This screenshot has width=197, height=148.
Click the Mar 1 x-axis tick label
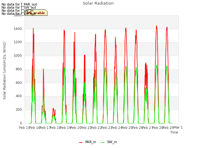coord(178,127)
